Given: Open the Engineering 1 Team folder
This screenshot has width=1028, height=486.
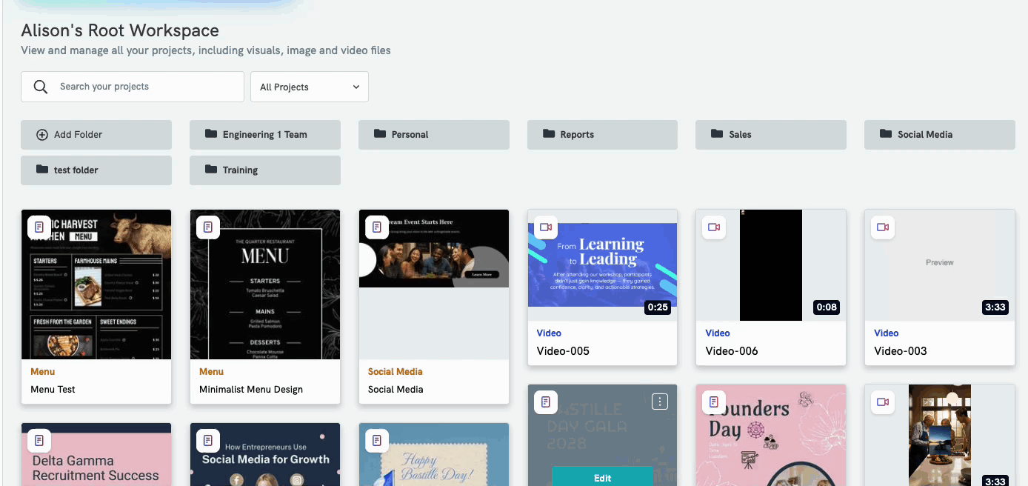Looking at the screenshot, I should (x=265, y=135).
